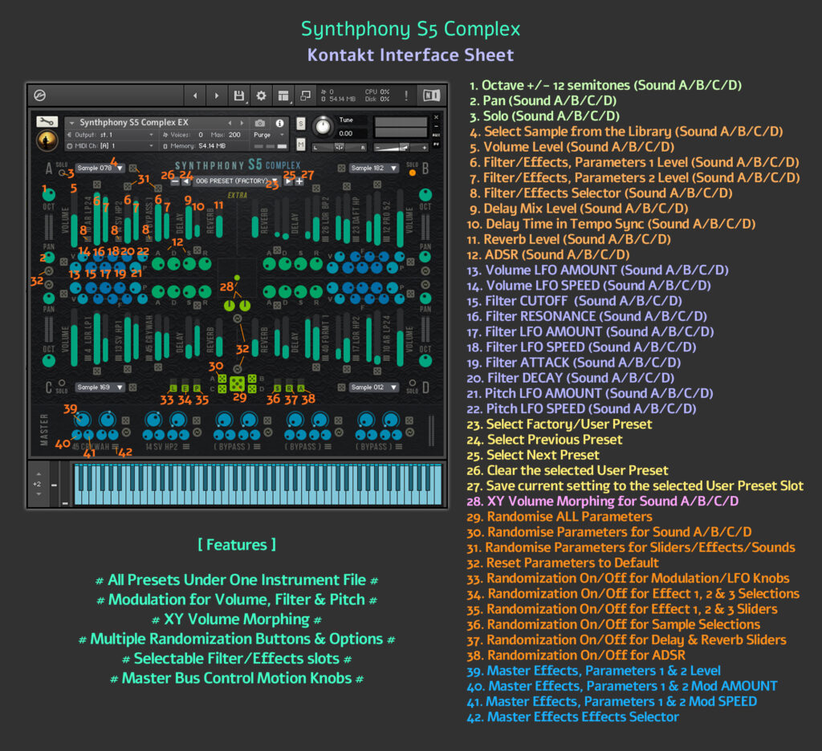Click the randomise dice for Sound C quadrant
The image size is (822, 751).
tap(222, 389)
